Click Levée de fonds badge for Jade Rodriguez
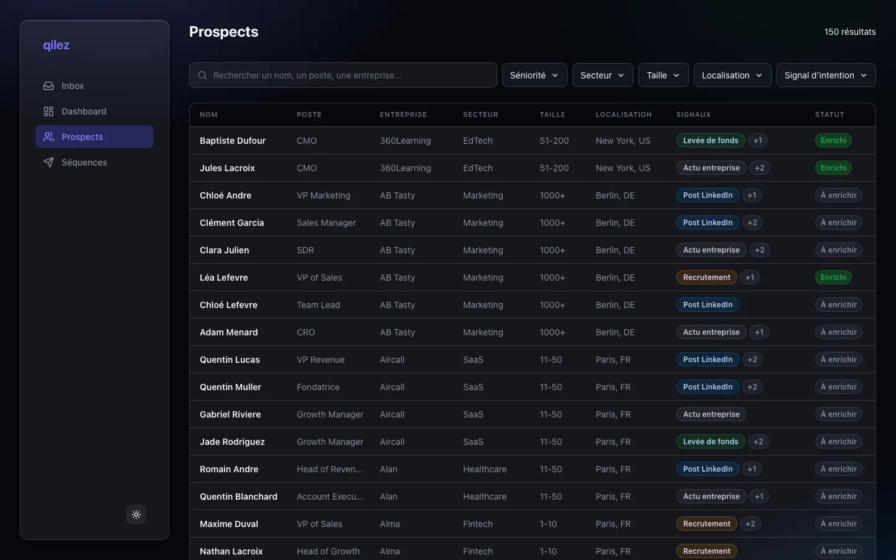The width and height of the screenshot is (896, 560). click(x=711, y=442)
